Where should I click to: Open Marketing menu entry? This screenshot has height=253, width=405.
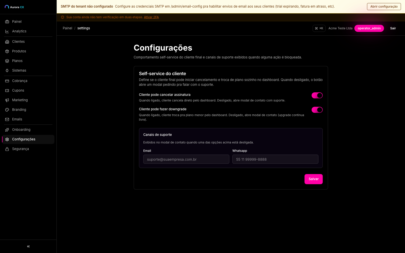coord(28,100)
